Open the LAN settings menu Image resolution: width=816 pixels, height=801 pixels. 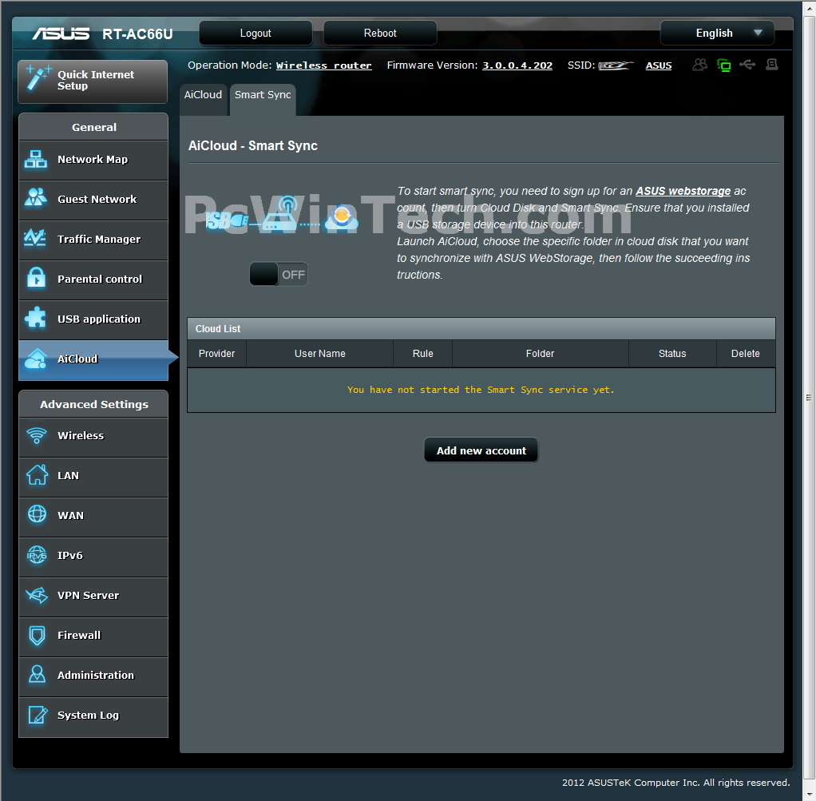coord(93,477)
